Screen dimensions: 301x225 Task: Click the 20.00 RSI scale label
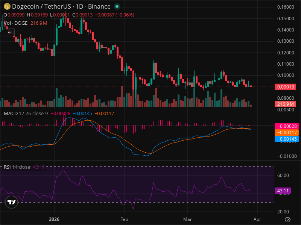[x=283, y=212]
